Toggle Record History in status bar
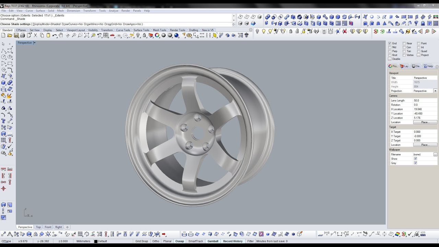Viewport: 439px width, 247px height. point(233,241)
